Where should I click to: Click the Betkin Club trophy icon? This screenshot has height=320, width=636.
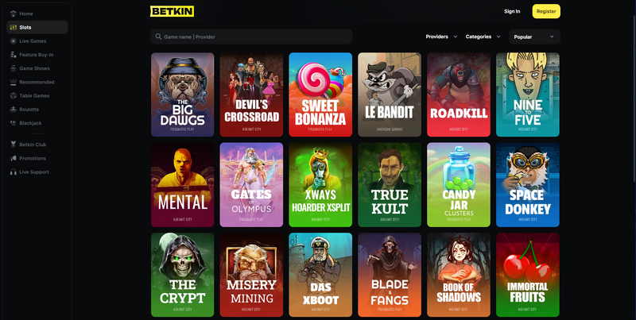tap(14, 145)
